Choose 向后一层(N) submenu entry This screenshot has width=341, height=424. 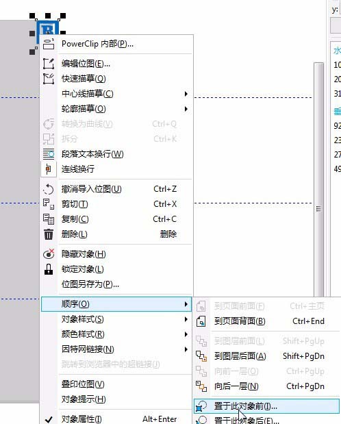266,386
